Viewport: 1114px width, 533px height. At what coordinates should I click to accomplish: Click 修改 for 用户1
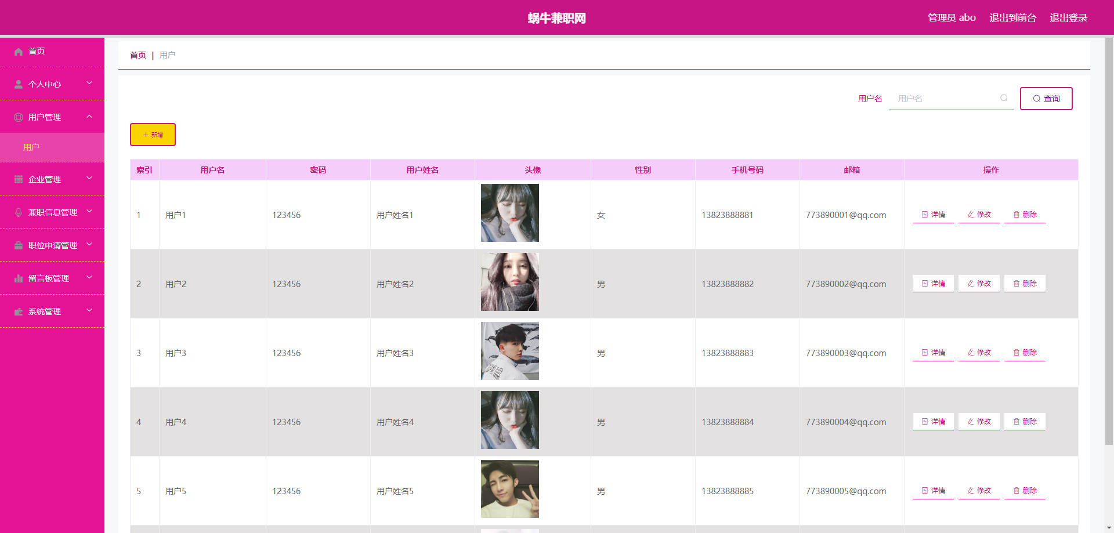click(979, 215)
